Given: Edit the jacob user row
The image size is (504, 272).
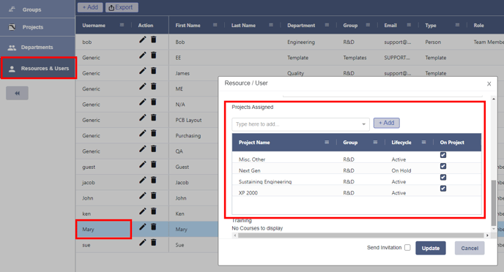Looking at the screenshot, I should point(142,181).
